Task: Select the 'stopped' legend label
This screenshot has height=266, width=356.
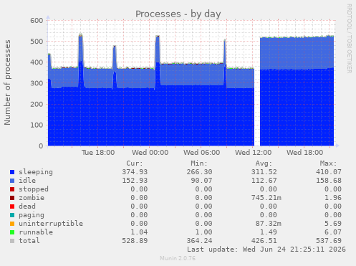Action: point(34,189)
